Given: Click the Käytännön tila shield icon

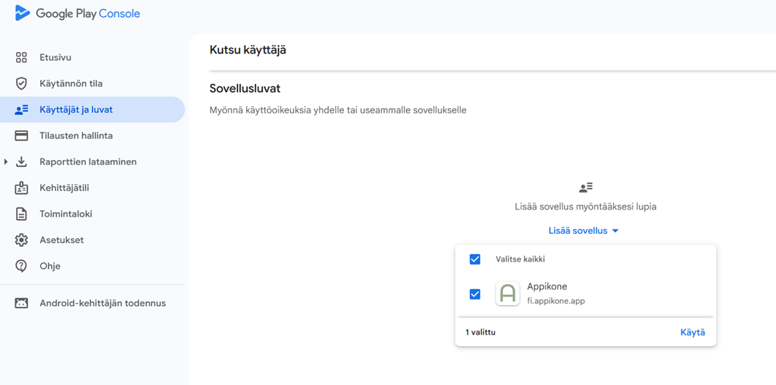Looking at the screenshot, I should click(22, 84).
